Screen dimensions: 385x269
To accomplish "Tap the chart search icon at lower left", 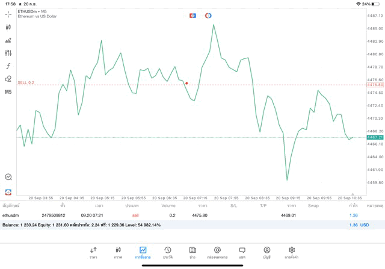I will point(8,177).
